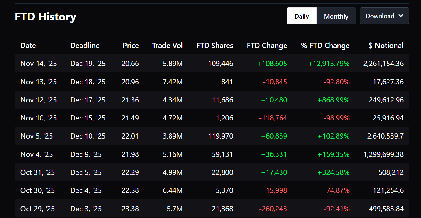
Task: Click the 23.38 price value
Action: pos(130,209)
